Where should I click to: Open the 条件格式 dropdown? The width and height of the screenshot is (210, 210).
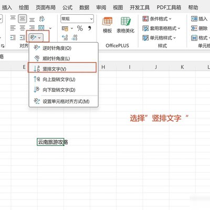tap(157, 19)
